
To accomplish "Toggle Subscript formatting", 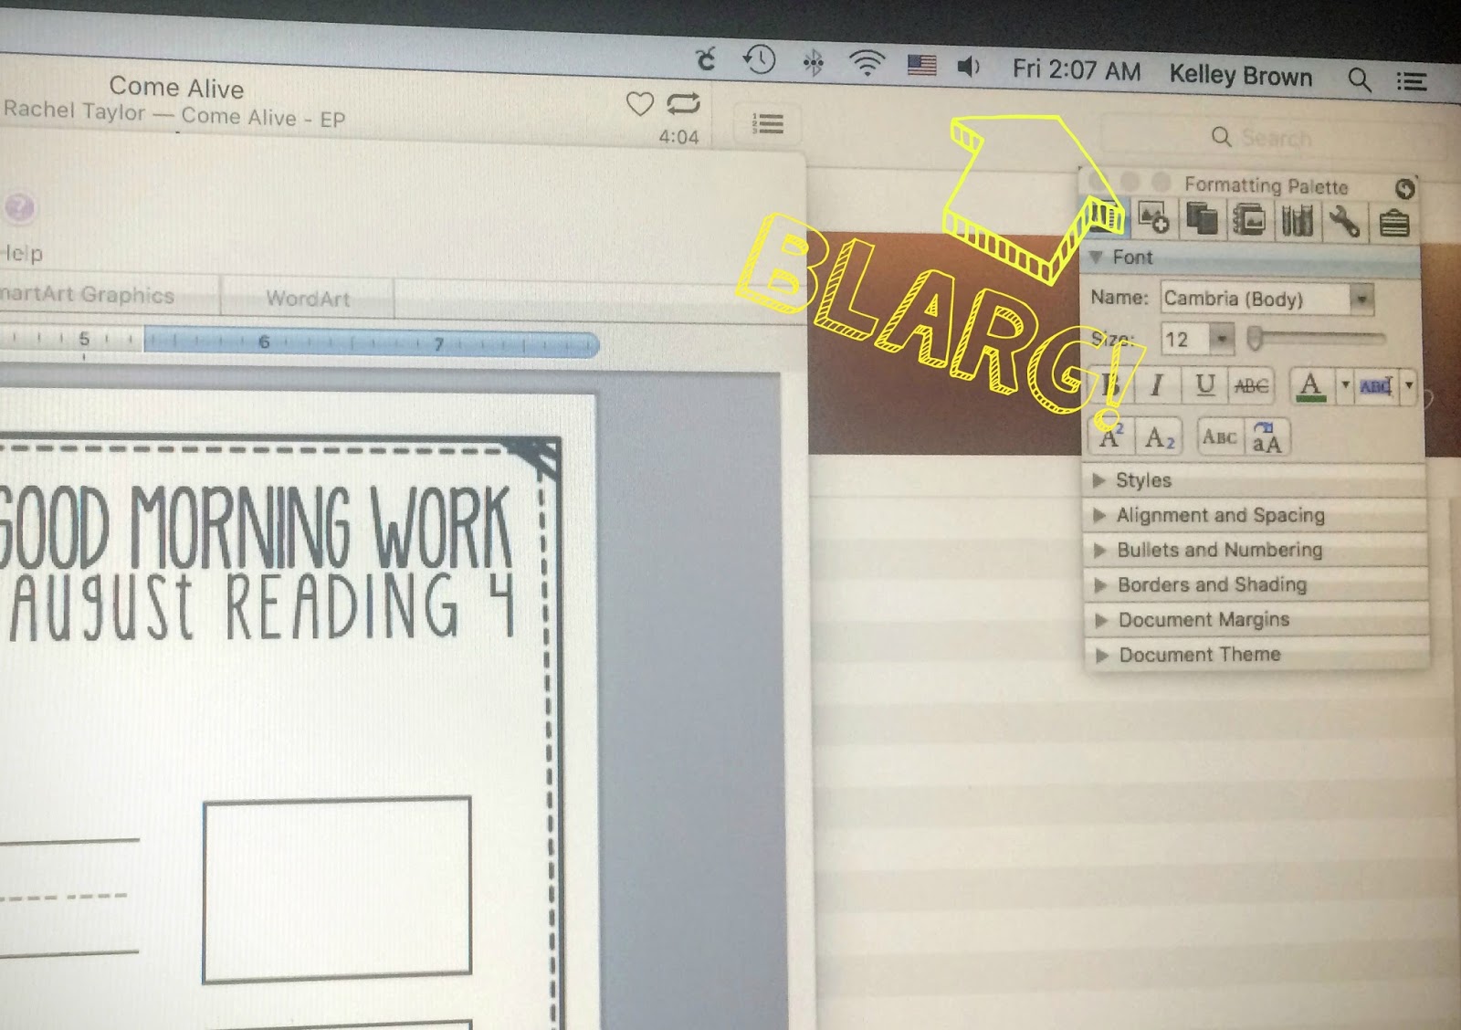I will point(1160,437).
